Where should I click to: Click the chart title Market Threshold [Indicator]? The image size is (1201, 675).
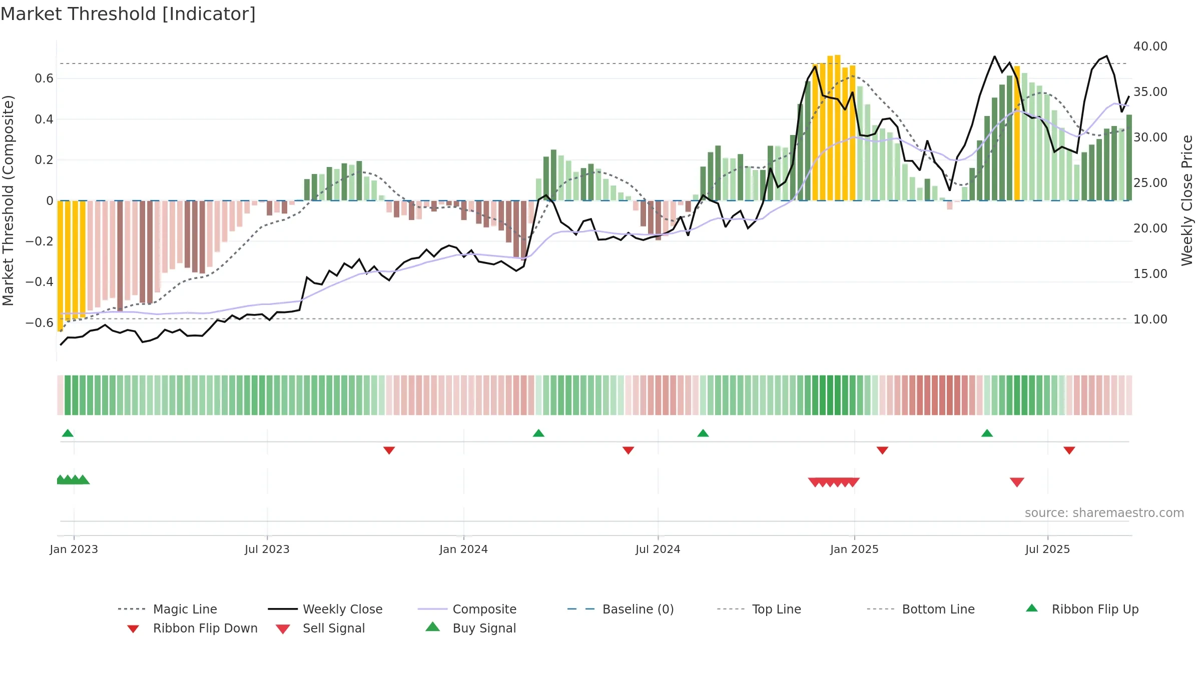click(128, 14)
